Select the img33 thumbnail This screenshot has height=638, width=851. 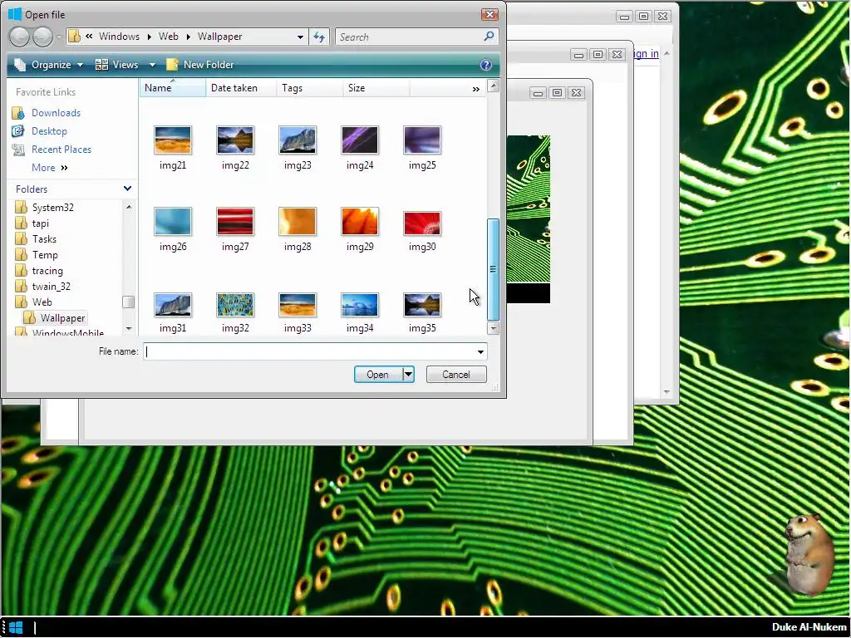click(298, 305)
